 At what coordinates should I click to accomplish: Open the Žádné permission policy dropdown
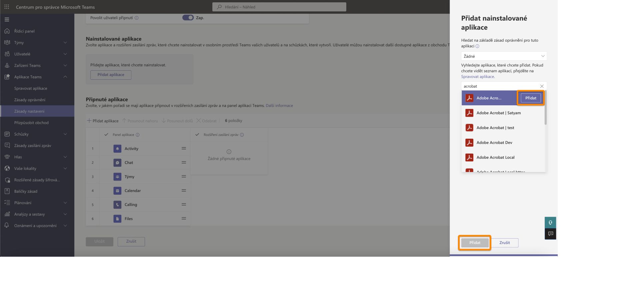504,56
